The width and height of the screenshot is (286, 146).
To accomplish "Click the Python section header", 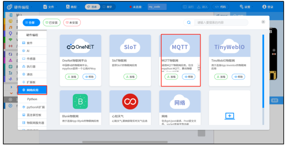I will pyautogui.click(x=32, y=99).
